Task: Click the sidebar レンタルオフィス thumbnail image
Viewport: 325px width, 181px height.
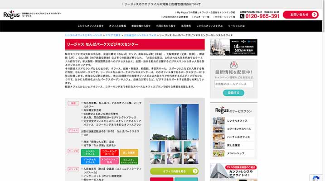Action: click(x=218, y=121)
